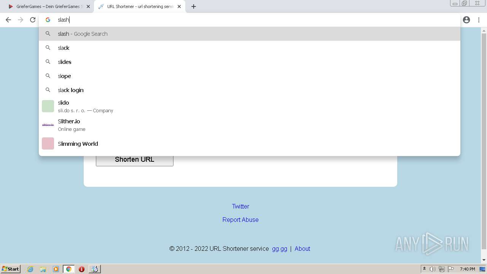The width and height of the screenshot is (487, 274).
Task: Reload the current page
Action: (x=33, y=20)
